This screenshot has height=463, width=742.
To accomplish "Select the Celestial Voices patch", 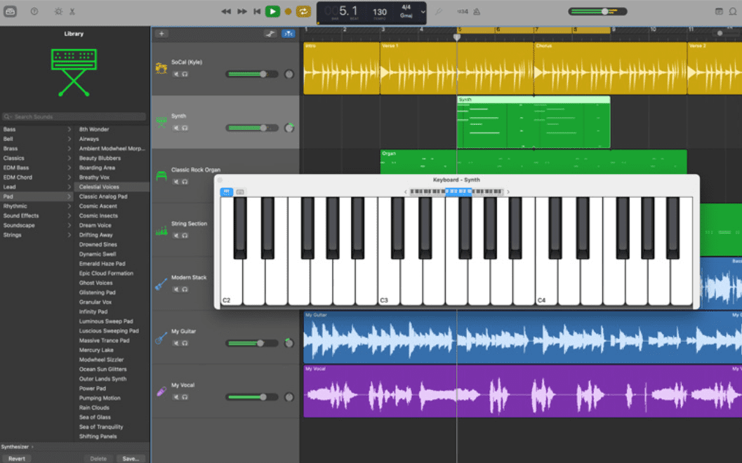I will click(99, 187).
